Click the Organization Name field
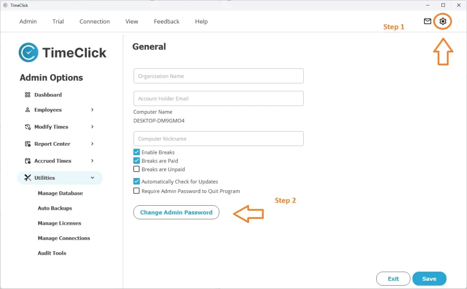Image resolution: width=467 pixels, height=289 pixels. (x=218, y=76)
